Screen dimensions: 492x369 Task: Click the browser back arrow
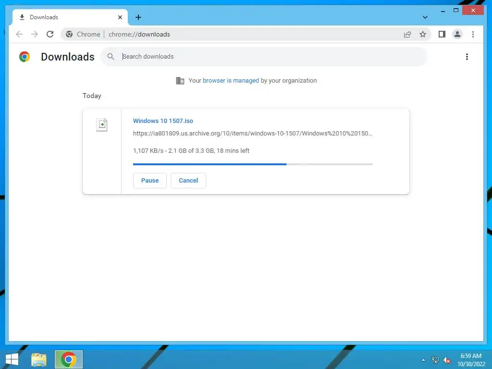(x=19, y=34)
